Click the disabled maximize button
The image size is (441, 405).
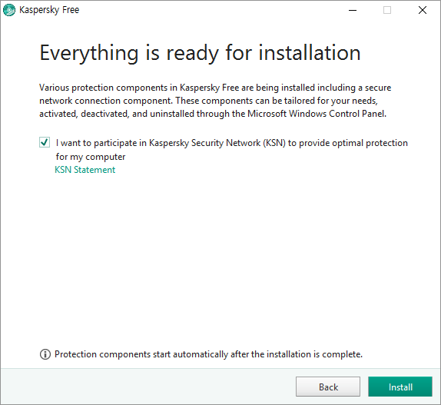387,10
